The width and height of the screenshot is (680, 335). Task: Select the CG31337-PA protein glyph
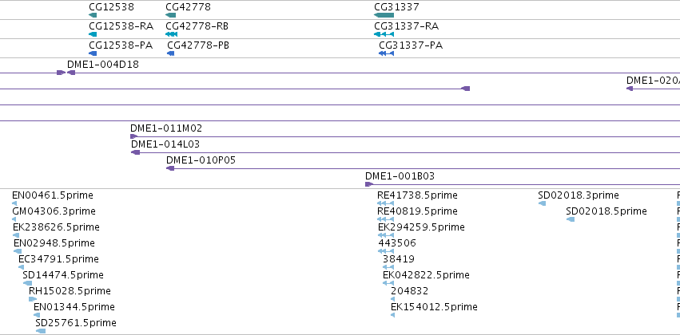pyautogui.click(x=386, y=53)
